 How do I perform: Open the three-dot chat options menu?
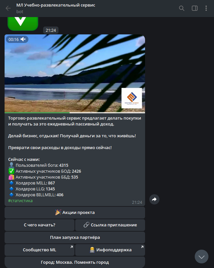206,8
